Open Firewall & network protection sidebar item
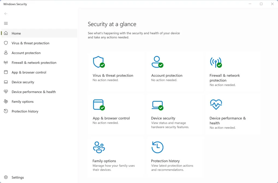 (x=39, y=62)
